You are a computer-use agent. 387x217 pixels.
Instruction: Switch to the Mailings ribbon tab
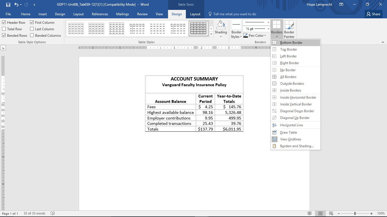pos(122,14)
